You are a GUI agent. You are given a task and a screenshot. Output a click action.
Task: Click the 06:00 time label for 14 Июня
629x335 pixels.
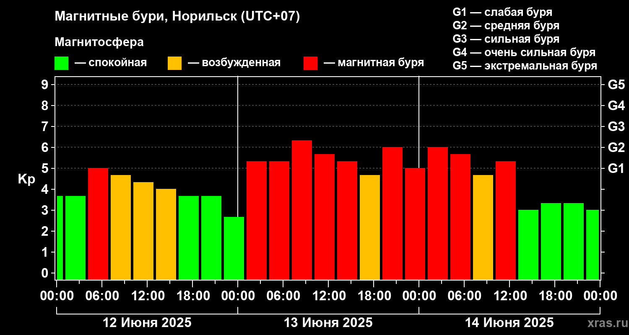point(464,296)
